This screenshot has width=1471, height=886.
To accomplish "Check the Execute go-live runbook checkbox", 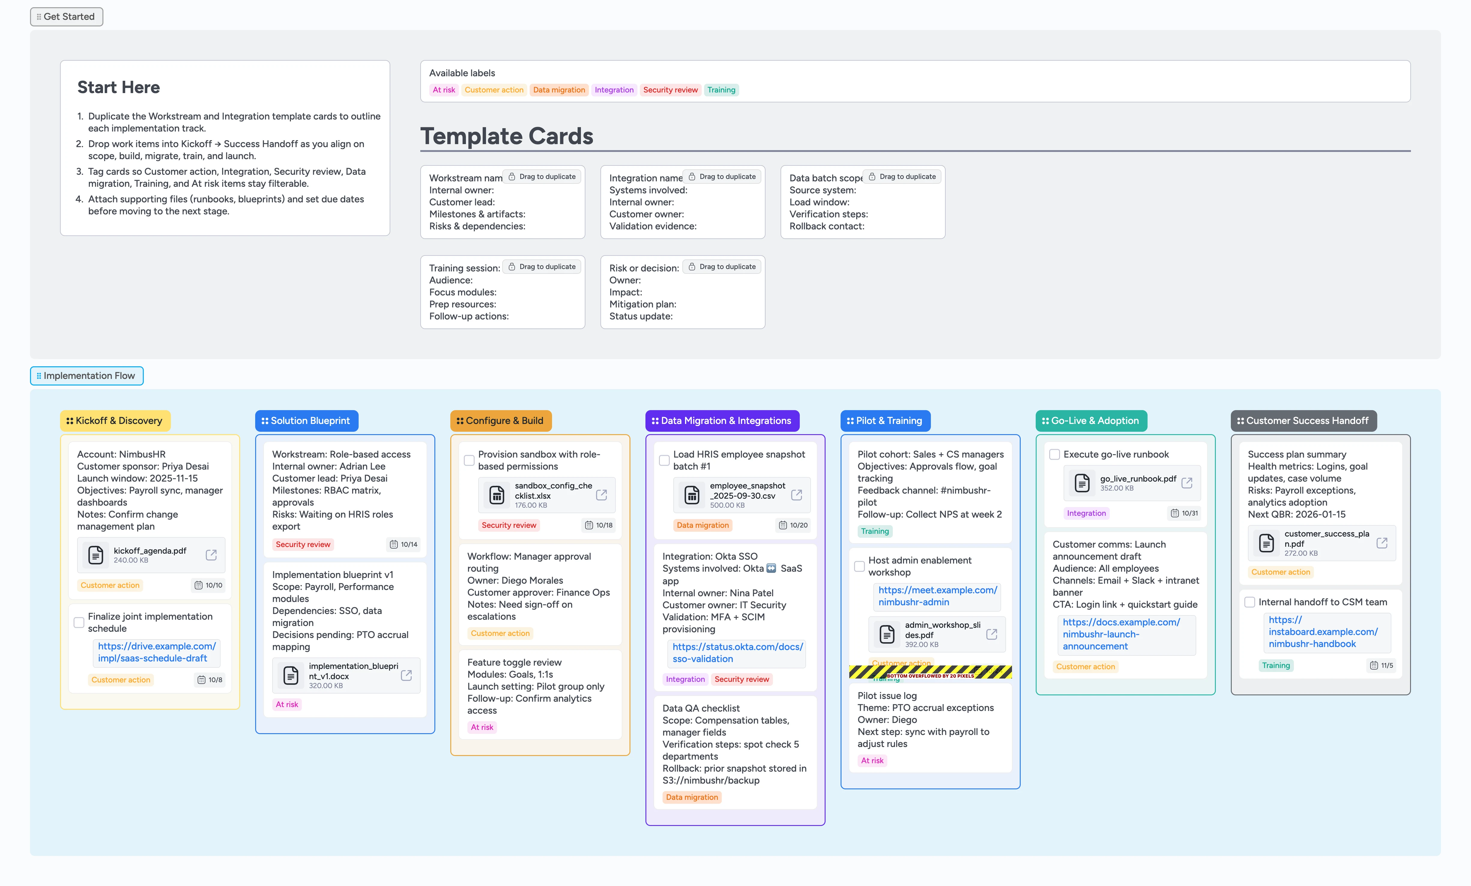I will pos(1055,454).
